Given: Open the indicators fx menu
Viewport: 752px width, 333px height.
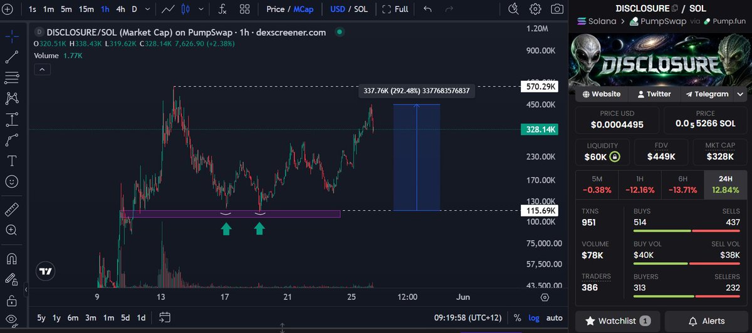Looking at the screenshot, I should pos(222,9).
